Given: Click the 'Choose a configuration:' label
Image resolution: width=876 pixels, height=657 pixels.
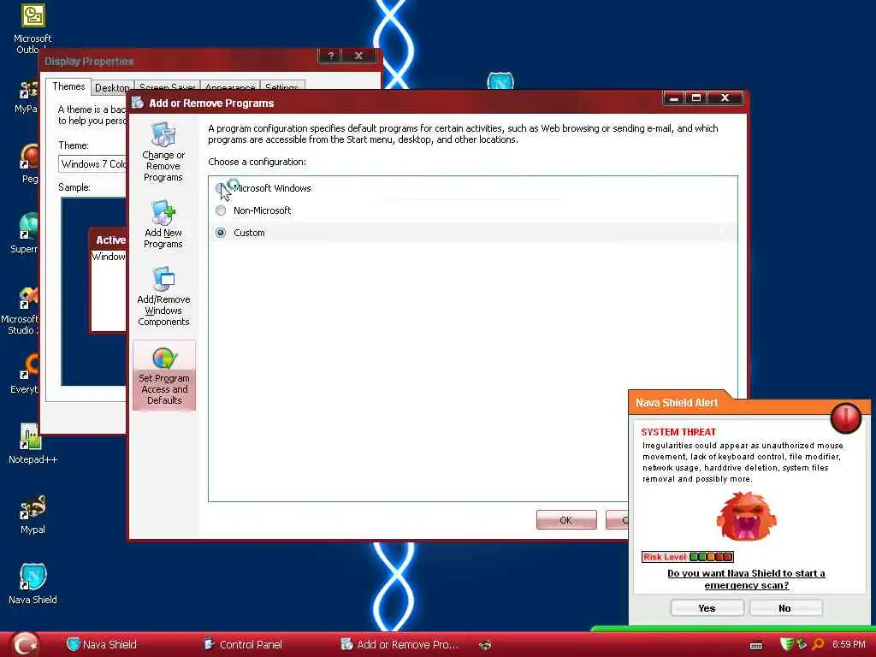Looking at the screenshot, I should click(257, 162).
